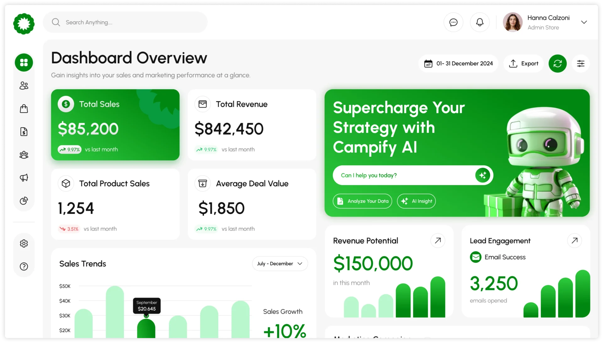Click the $842,450 Total Revenue value
The width and height of the screenshot is (603, 343).
click(x=229, y=129)
